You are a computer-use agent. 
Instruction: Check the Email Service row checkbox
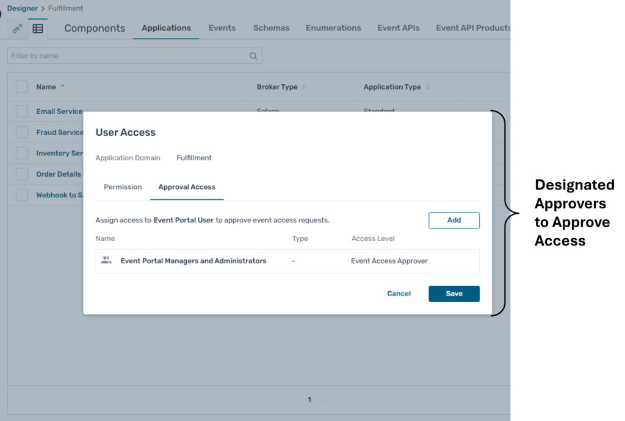pos(22,111)
